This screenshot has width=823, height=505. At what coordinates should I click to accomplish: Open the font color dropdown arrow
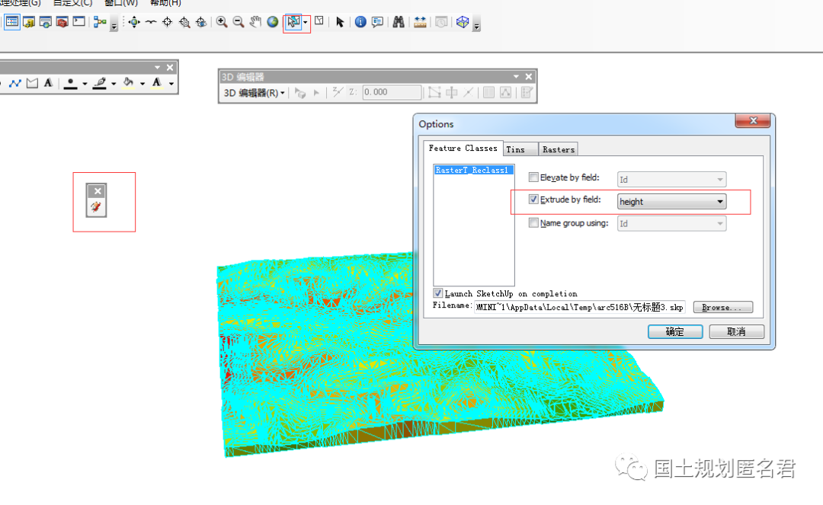(171, 84)
